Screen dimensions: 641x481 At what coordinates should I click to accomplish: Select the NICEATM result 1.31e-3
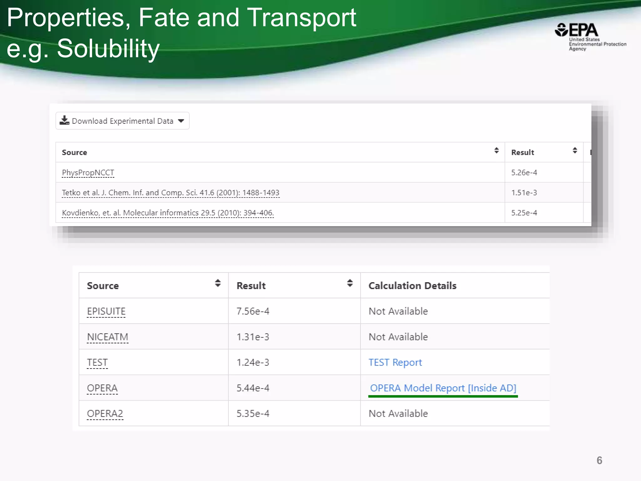(253, 337)
